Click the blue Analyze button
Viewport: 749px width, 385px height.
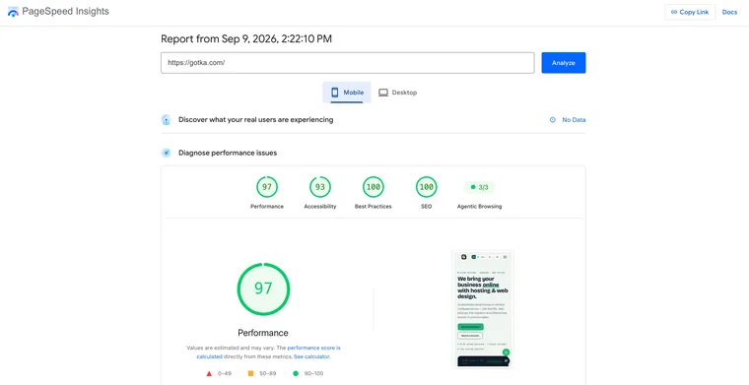(563, 62)
